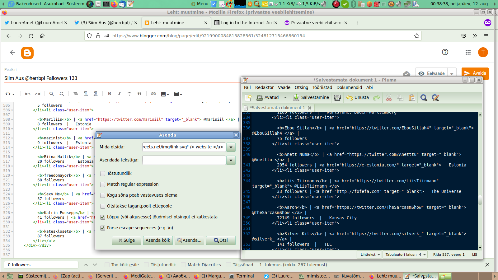The width and height of the screenshot is (498, 280).
Task: Click the Bold formatting icon in Blogger
Action: click(x=110, y=94)
